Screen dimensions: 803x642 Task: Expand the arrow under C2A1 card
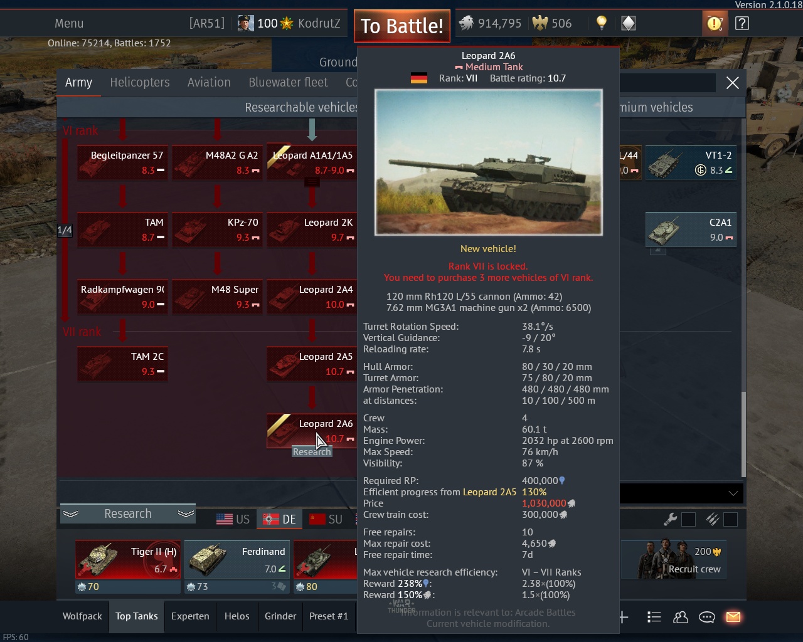(657, 250)
